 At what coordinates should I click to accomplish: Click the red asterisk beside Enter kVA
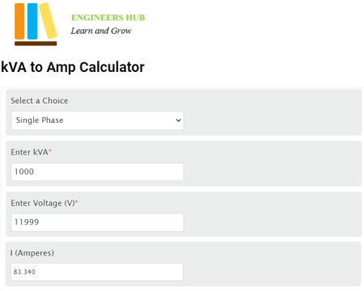[50, 151]
